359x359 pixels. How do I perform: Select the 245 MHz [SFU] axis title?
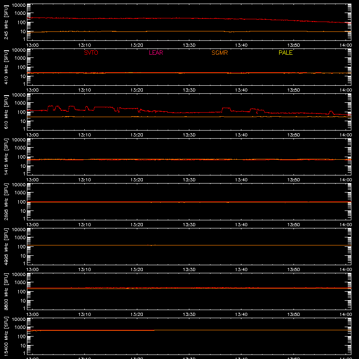pyautogui.click(x=6, y=22)
